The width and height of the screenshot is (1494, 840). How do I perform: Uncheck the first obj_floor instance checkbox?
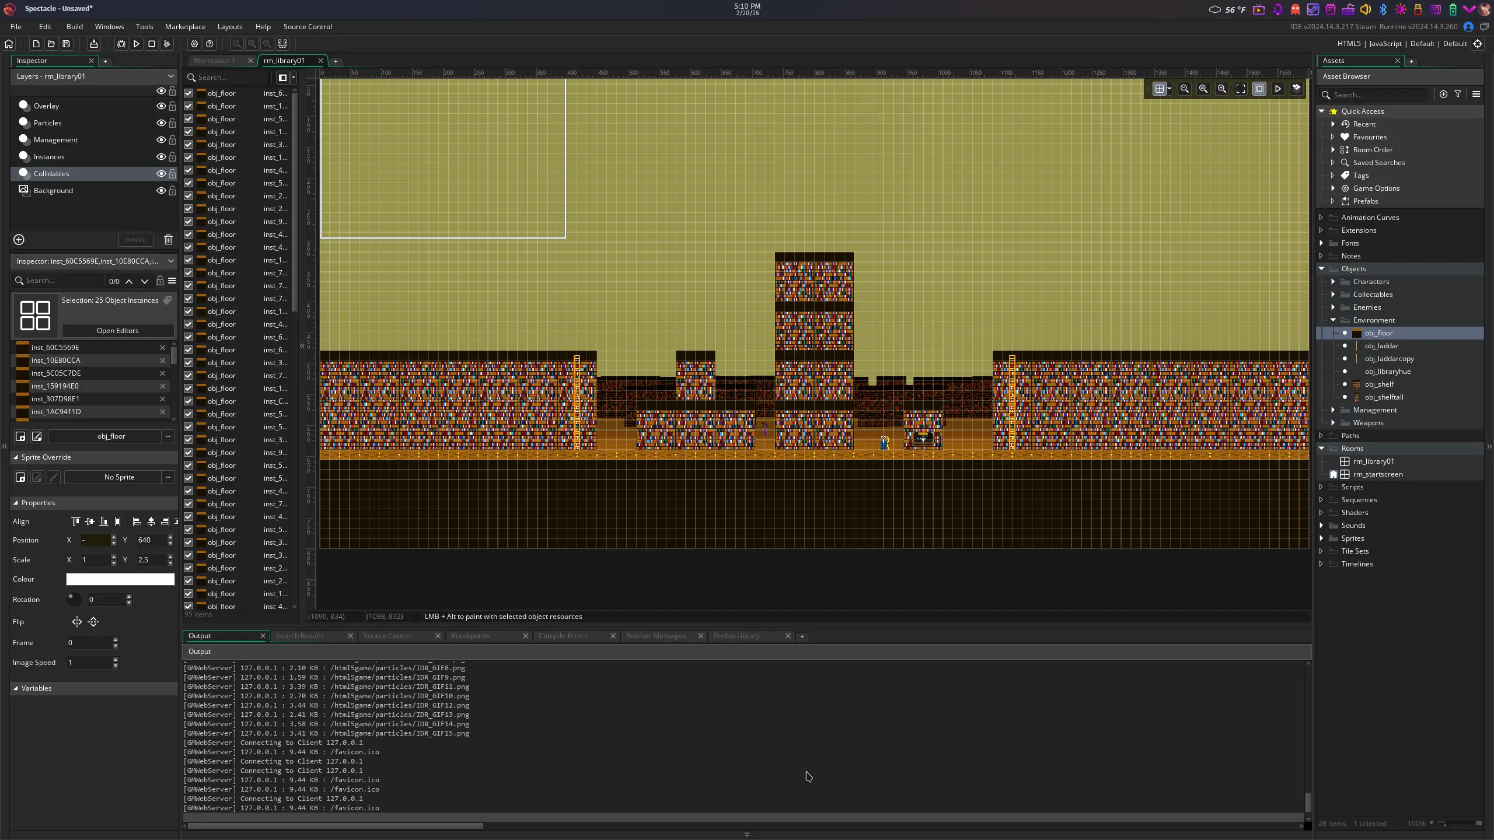point(189,93)
